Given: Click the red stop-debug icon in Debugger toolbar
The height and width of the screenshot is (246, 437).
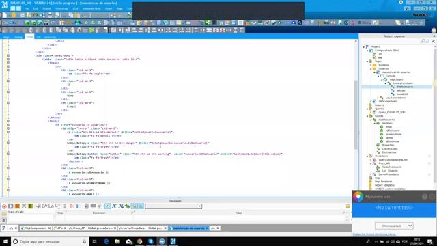Looking at the screenshot, I should [4, 206].
